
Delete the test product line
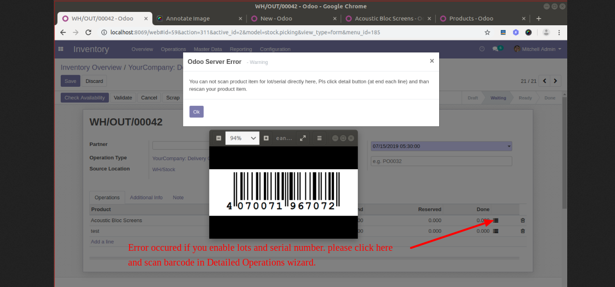pos(523,231)
